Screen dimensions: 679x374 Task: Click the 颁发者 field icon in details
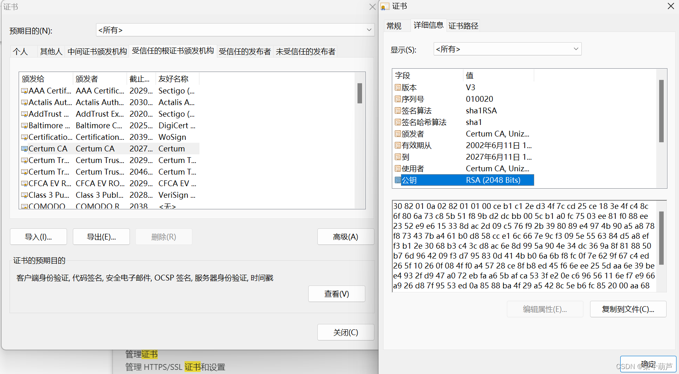(x=398, y=134)
